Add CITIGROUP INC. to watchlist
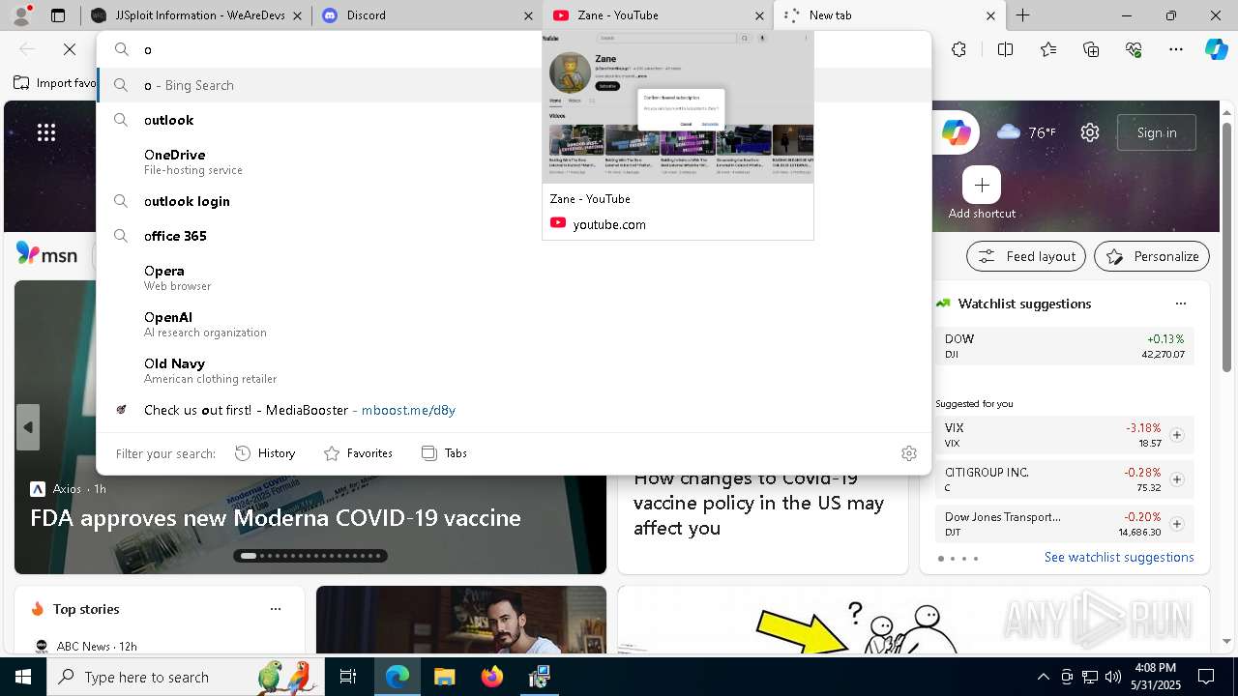Viewport: 1238px width, 696px height. 1177,479
